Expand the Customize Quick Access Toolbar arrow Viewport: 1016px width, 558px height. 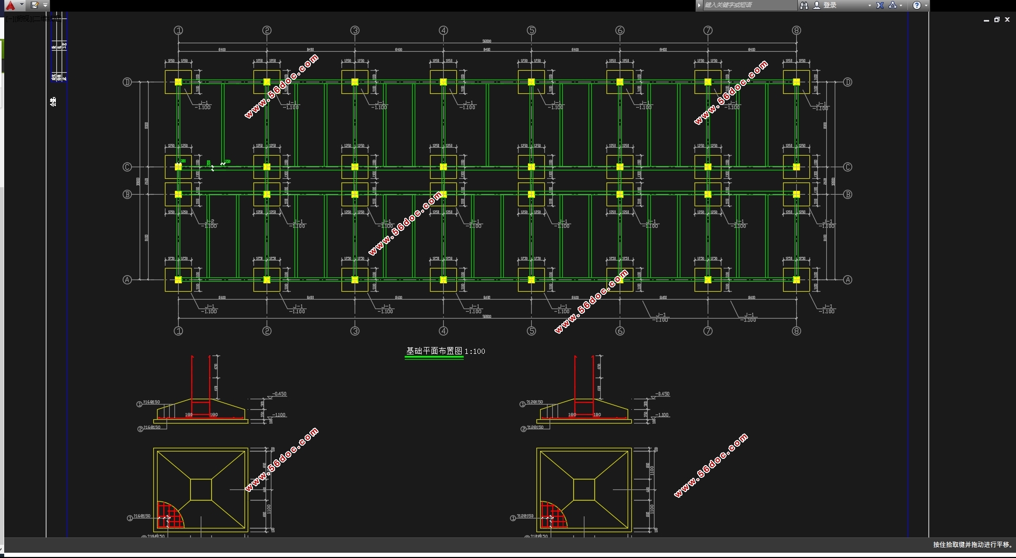[x=45, y=5]
